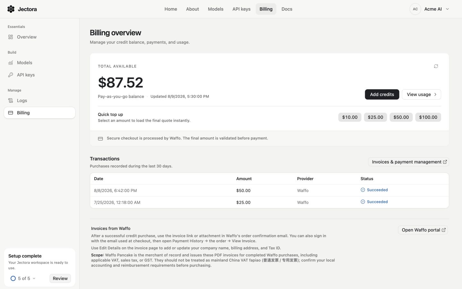Click the Succeeded check icon for $25.00 row

[x=363, y=202]
